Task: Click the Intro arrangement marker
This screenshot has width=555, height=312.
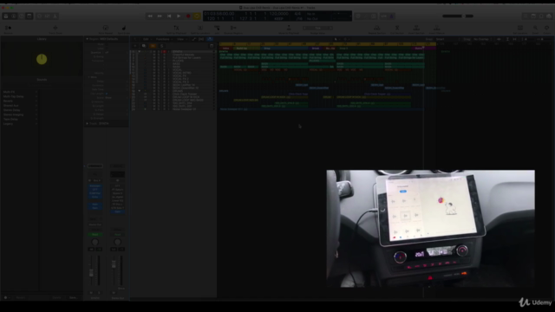Action: [226, 49]
